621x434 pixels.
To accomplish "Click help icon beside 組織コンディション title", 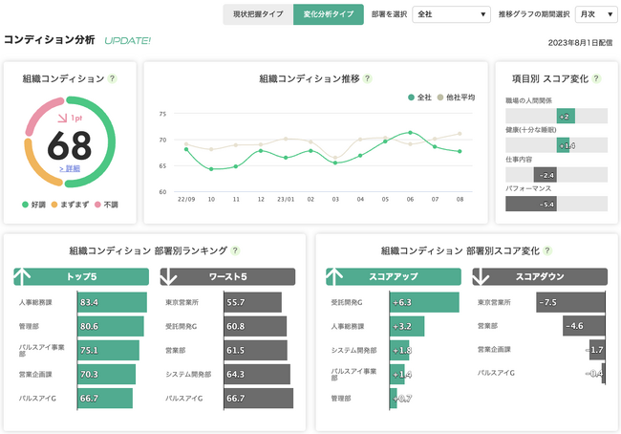I will click(113, 79).
